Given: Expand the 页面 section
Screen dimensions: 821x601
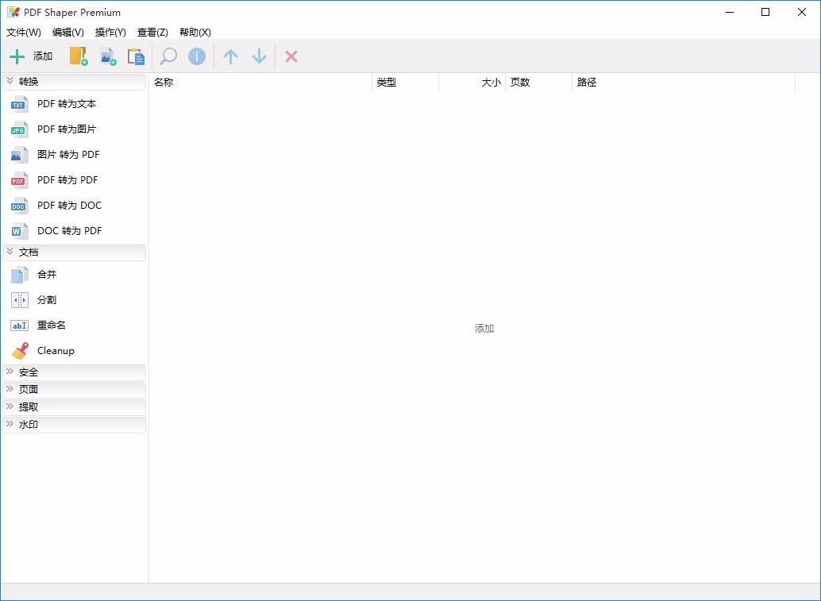Looking at the screenshot, I should click(74, 390).
